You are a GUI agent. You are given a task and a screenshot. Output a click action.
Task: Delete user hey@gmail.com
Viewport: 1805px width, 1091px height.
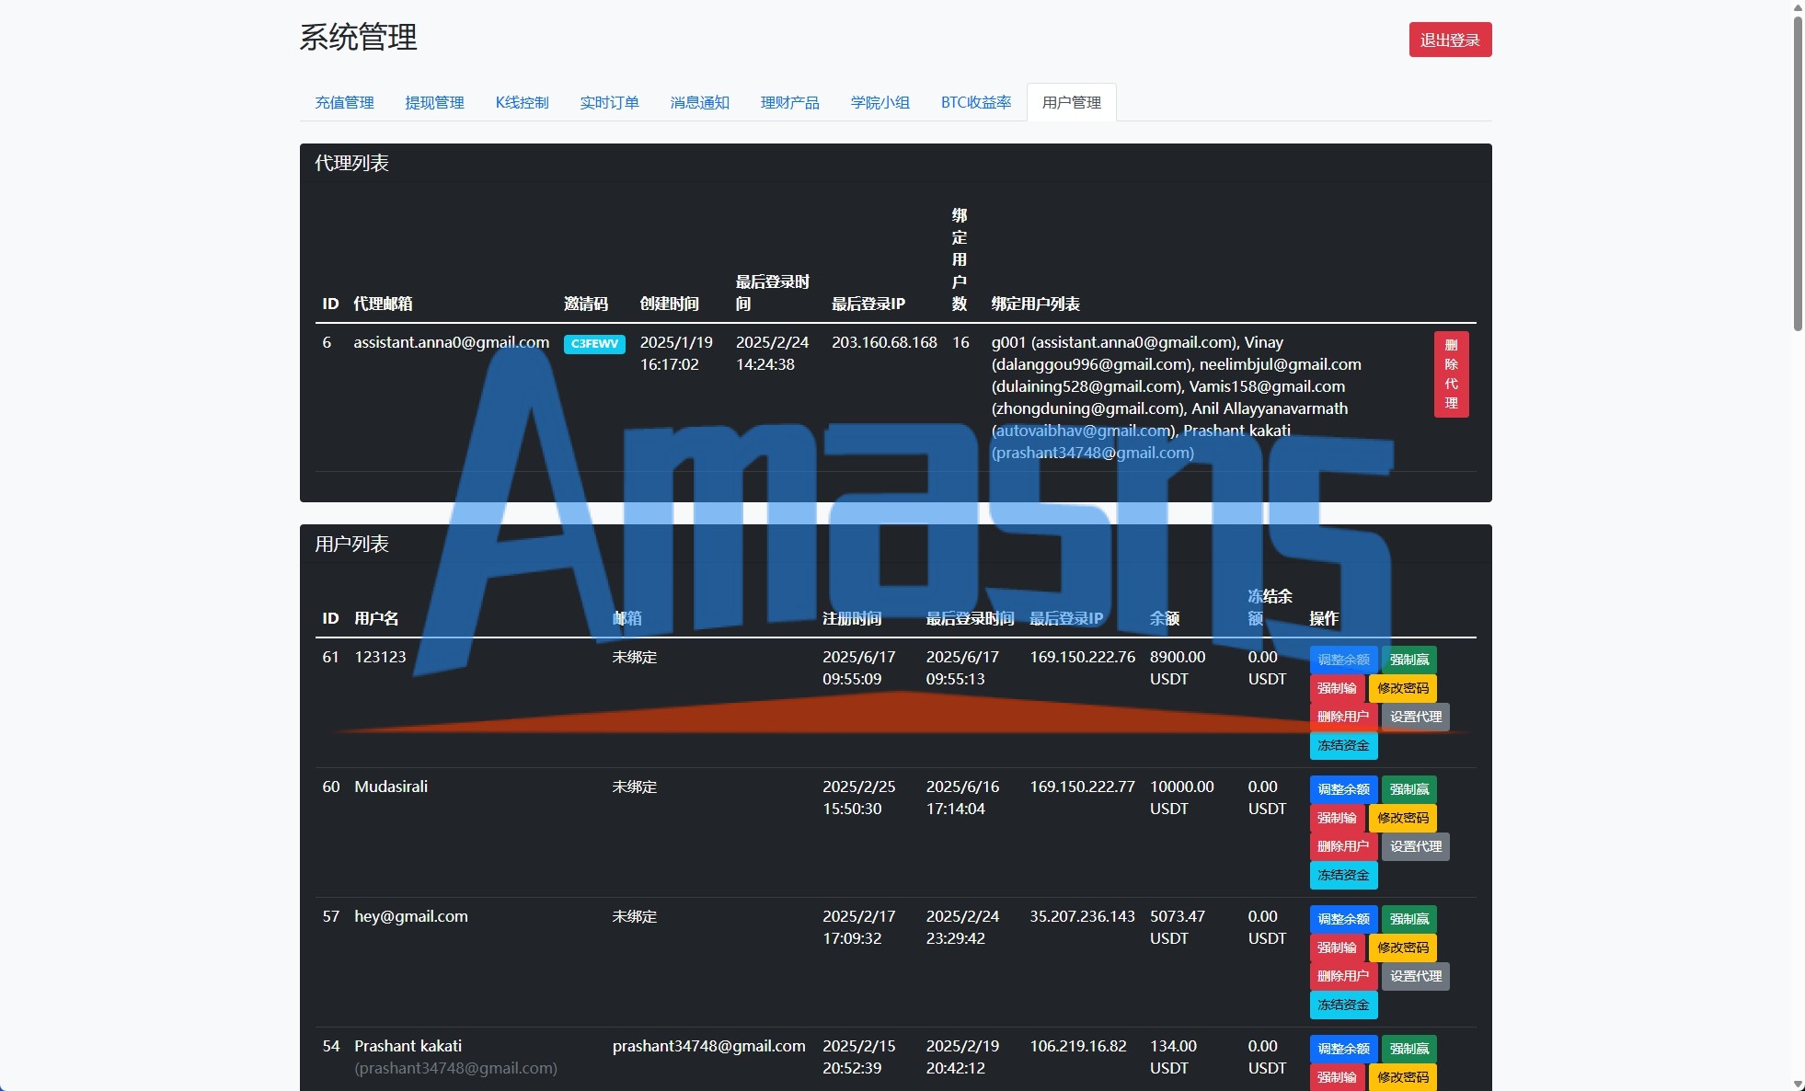point(1343,976)
